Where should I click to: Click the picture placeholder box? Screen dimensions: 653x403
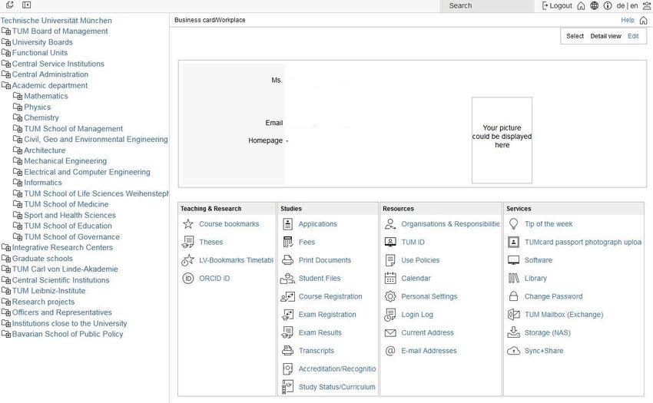(x=502, y=140)
